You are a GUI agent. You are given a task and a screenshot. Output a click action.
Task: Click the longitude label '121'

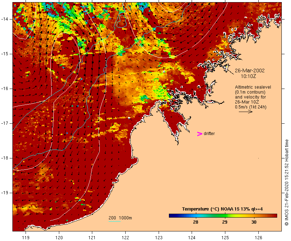pyautogui.click(x=92, y=238)
